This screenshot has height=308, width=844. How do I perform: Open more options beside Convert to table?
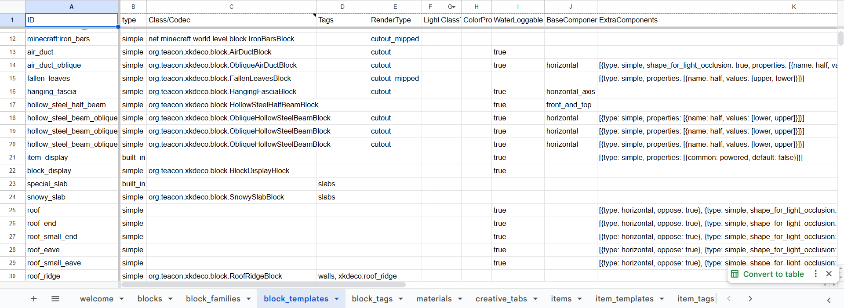click(x=815, y=274)
